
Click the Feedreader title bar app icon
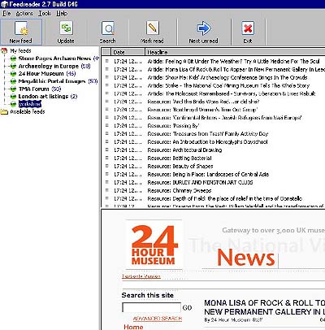pos(4,4)
